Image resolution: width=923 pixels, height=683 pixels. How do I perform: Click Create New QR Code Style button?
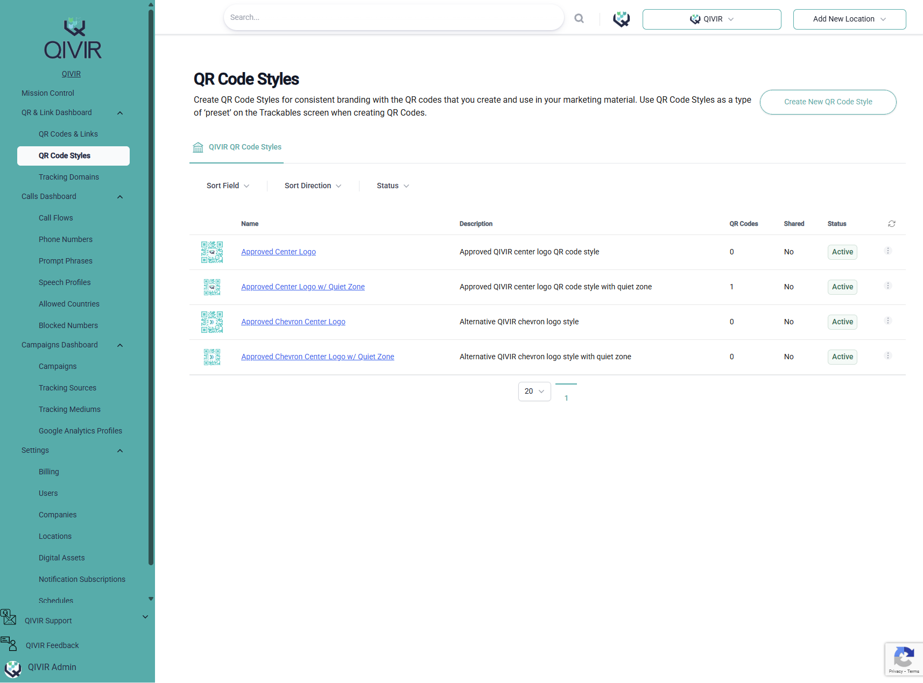[x=828, y=102]
